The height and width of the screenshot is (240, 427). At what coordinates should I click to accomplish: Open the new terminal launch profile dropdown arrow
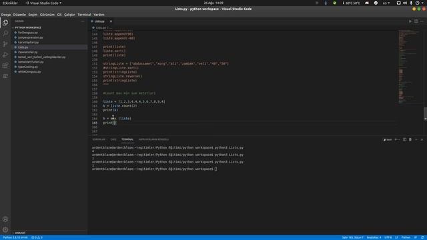(399, 139)
